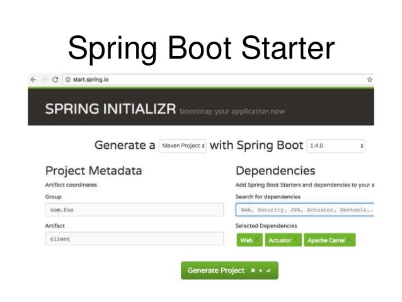The width and height of the screenshot is (402, 302).
Task: Click the browser back arrow
Action: click(x=33, y=79)
